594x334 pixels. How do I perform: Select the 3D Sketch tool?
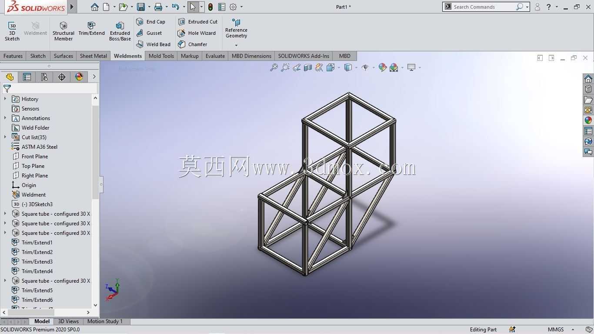pos(12,31)
